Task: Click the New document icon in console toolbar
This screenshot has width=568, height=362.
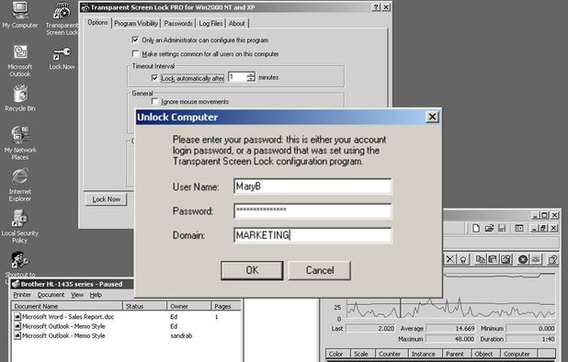Action: [476, 228]
